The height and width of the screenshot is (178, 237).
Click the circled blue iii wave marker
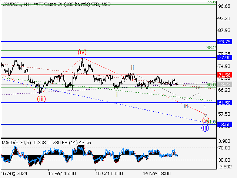click(205, 128)
